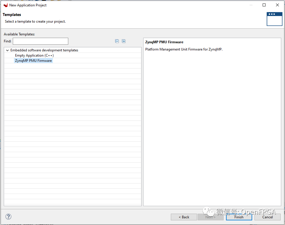The width and height of the screenshot is (285, 225).
Task: Maximize the New Application Project dialog
Action: coord(264,5)
